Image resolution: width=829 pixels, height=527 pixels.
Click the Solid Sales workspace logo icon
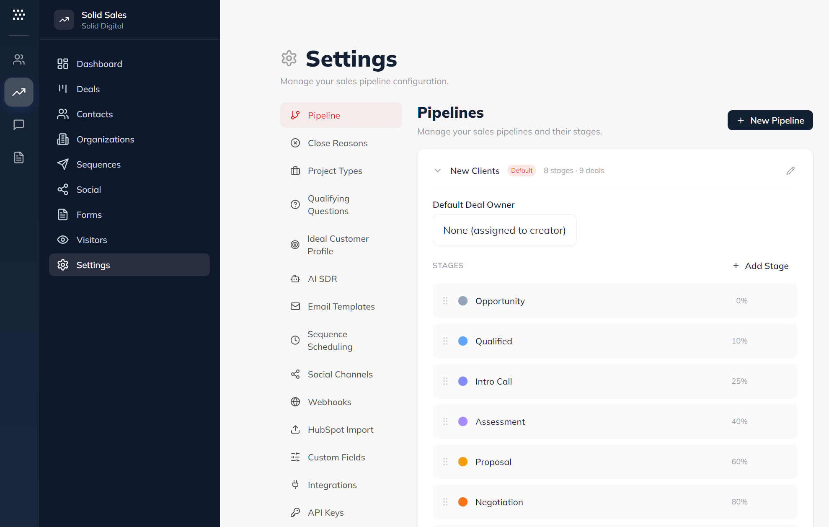pyautogui.click(x=64, y=20)
